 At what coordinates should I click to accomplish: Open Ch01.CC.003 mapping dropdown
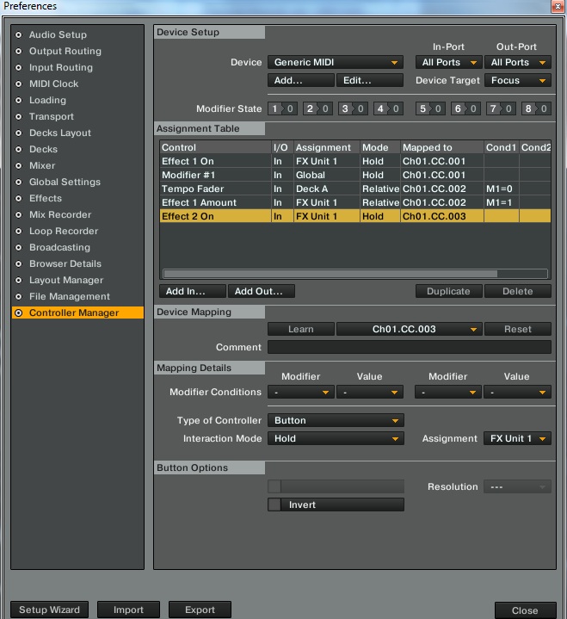tap(410, 329)
